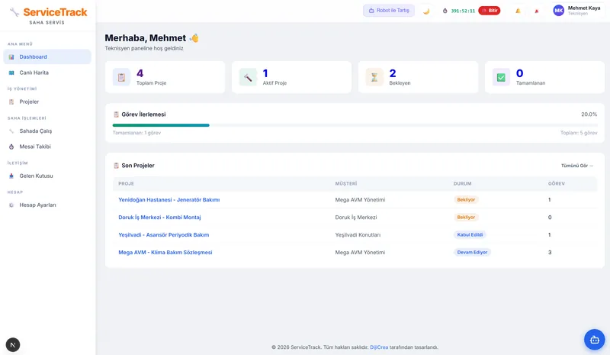Click the MK avatar circle
Screen dimensions: 610x355
click(559, 11)
